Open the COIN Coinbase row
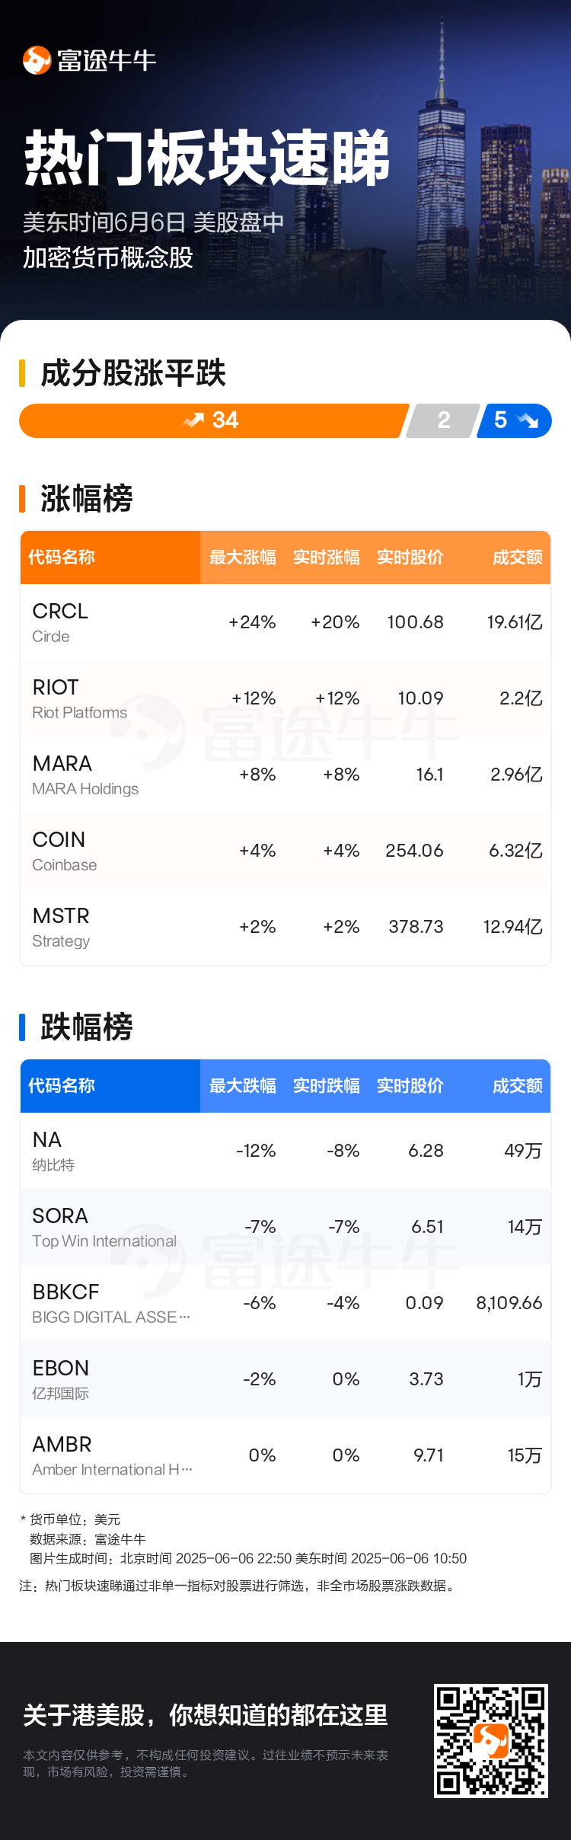Viewport: 571px width, 1840px height. click(285, 851)
